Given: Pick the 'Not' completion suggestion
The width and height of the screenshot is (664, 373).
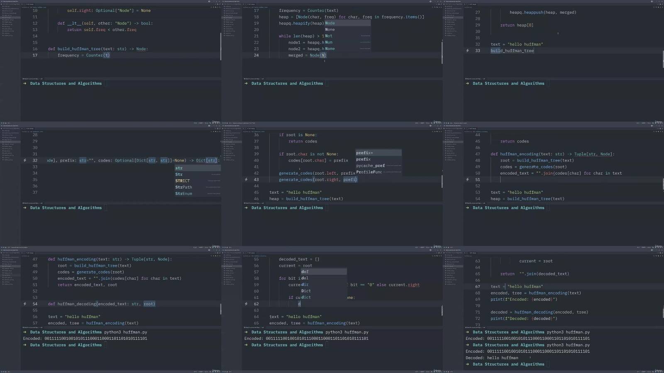Looking at the screenshot, I should pos(347,36).
